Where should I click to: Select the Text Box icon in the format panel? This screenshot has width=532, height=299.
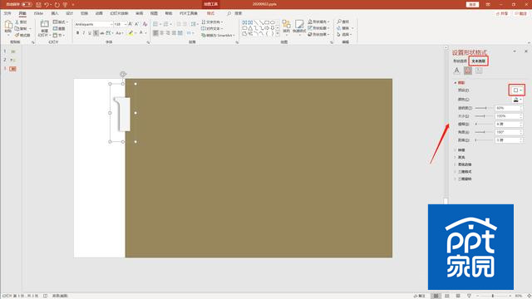click(x=479, y=71)
